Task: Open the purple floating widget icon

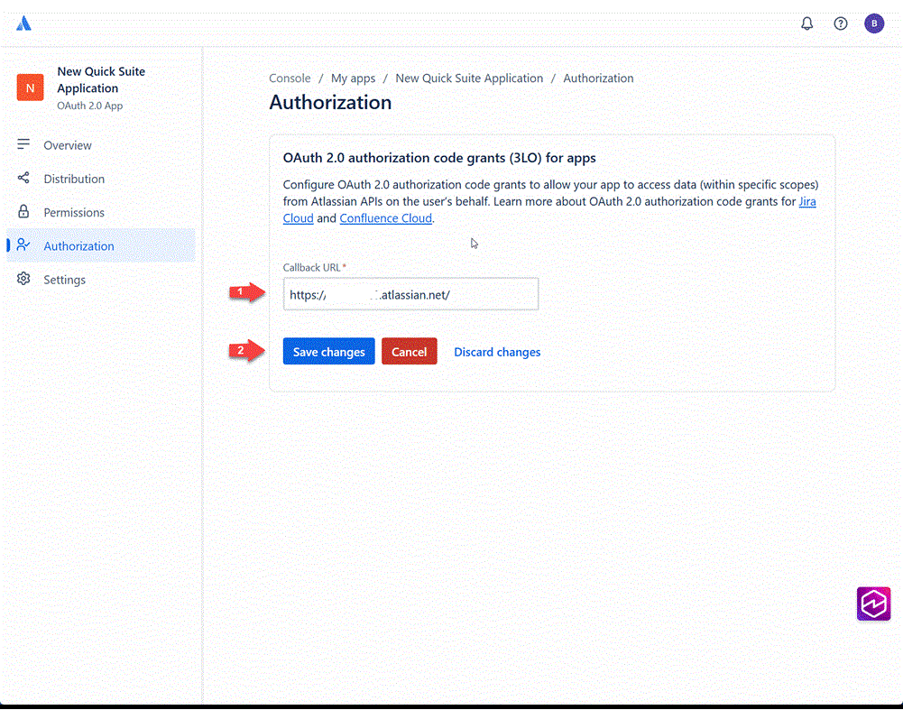Action: [x=873, y=604]
